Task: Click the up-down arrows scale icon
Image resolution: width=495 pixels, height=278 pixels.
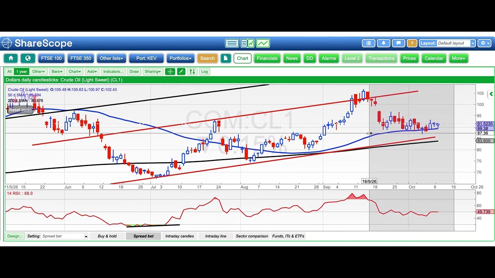Action: pyautogui.click(x=192, y=71)
